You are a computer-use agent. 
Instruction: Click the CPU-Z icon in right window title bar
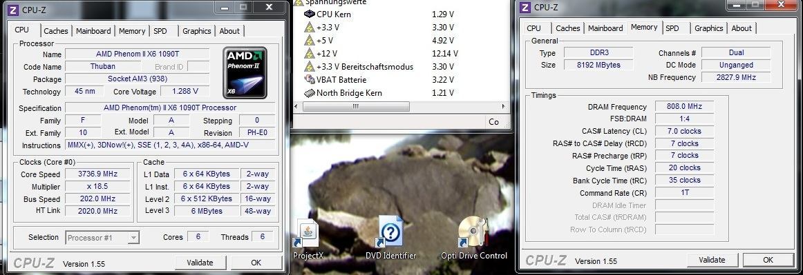pos(525,7)
